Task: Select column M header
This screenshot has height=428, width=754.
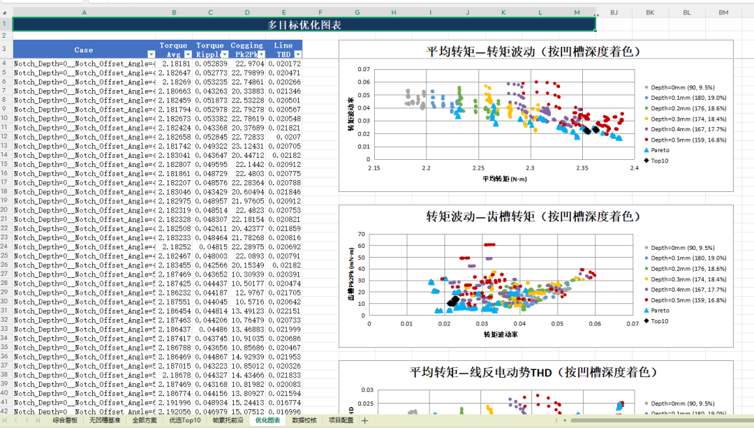Action: pyautogui.click(x=577, y=13)
